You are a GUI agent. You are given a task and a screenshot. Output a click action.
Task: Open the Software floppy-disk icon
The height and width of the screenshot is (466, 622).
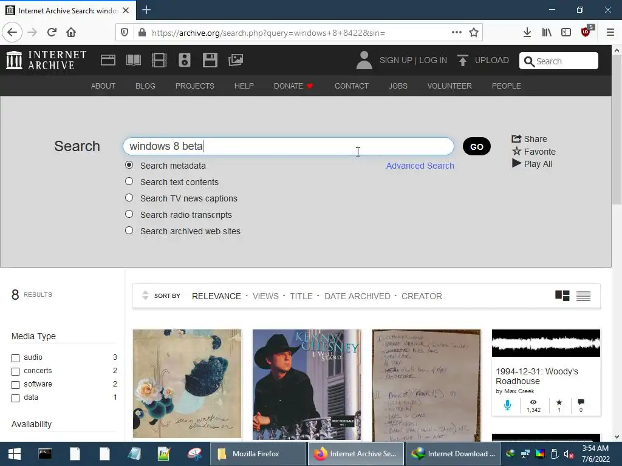(210, 60)
